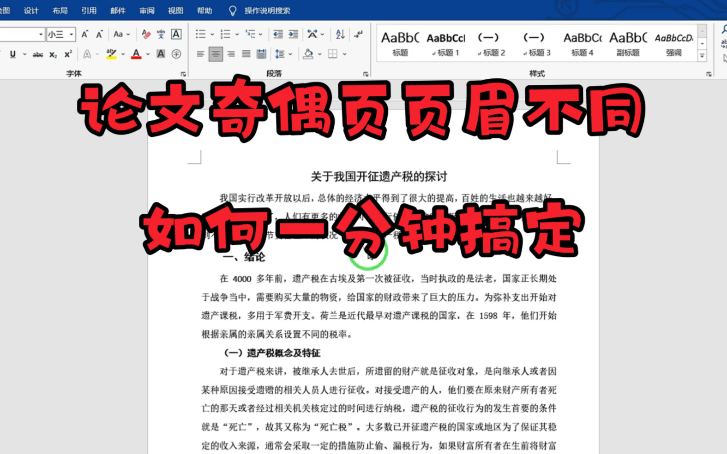Apply the 标题 1 style
The width and height of the screenshot is (727, 454).
(x=446, y=44)
